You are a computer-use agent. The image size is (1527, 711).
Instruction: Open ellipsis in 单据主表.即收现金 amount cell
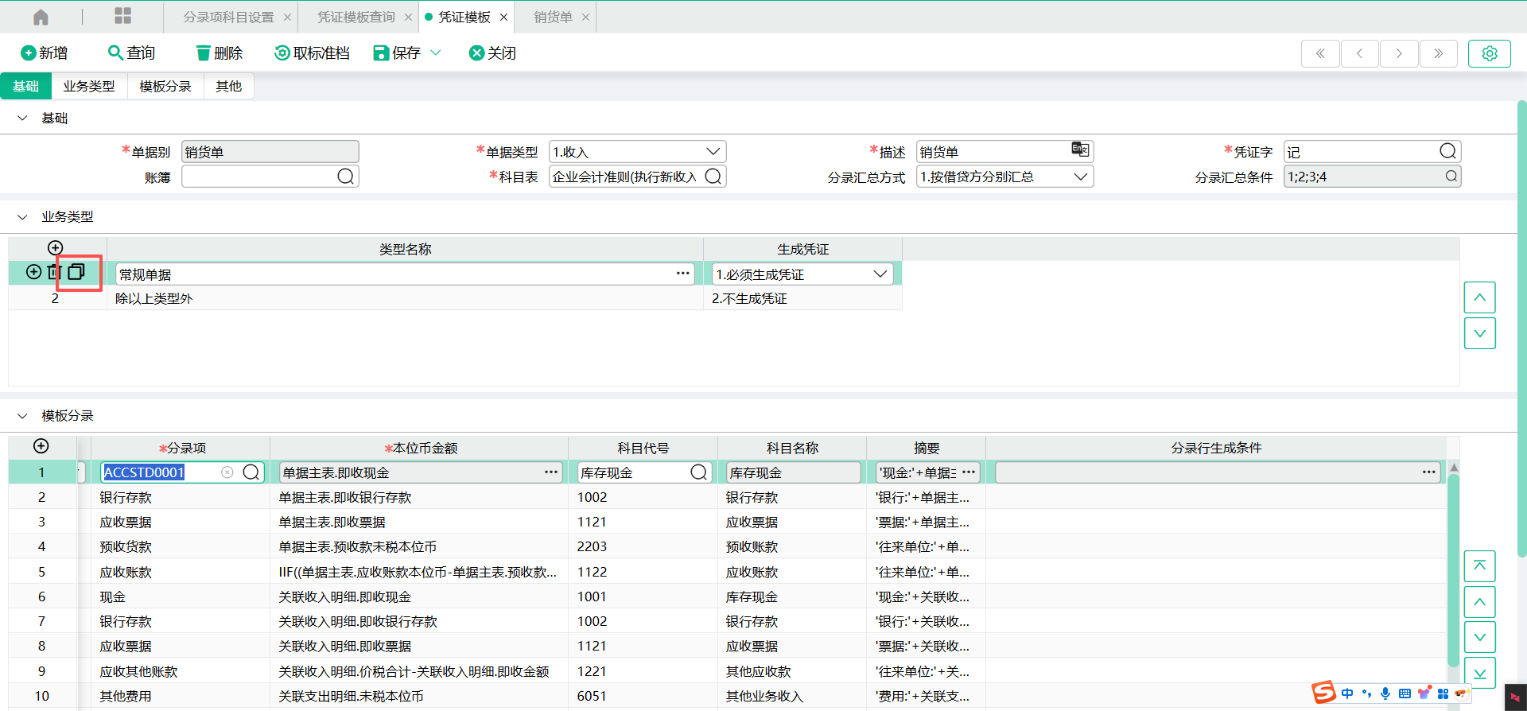tap(551, 472)
